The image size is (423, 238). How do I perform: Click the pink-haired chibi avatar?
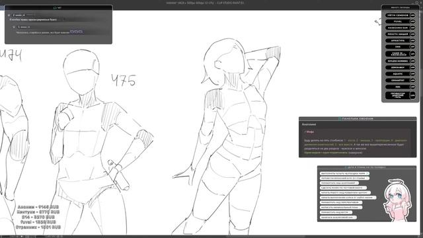[x=397, y=200]
